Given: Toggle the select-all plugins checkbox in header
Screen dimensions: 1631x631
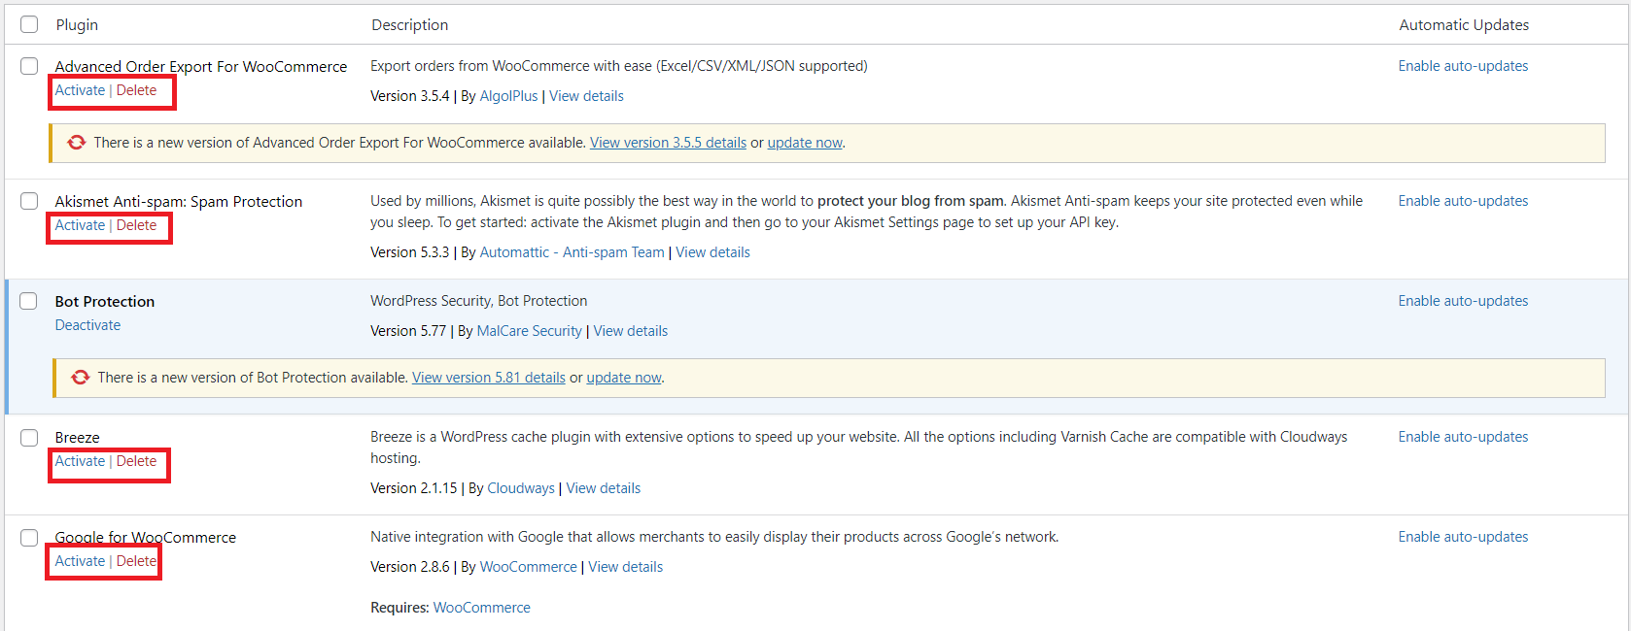Looking at the screenshot, I should 29,24.
